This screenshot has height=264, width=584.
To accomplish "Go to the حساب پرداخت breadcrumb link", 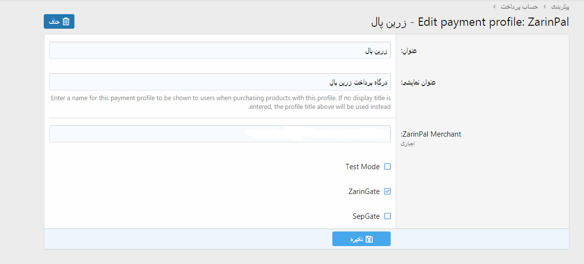I will pyautogui.click(x=519, y=6).
